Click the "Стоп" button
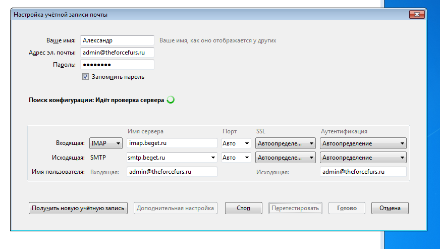The width and height of the screenshot is (440, 249). 244,208
